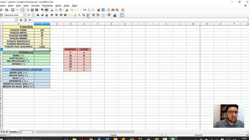Screen dimensions: 249x140
Task: Open the Dados menu
Action: (58, 6)
